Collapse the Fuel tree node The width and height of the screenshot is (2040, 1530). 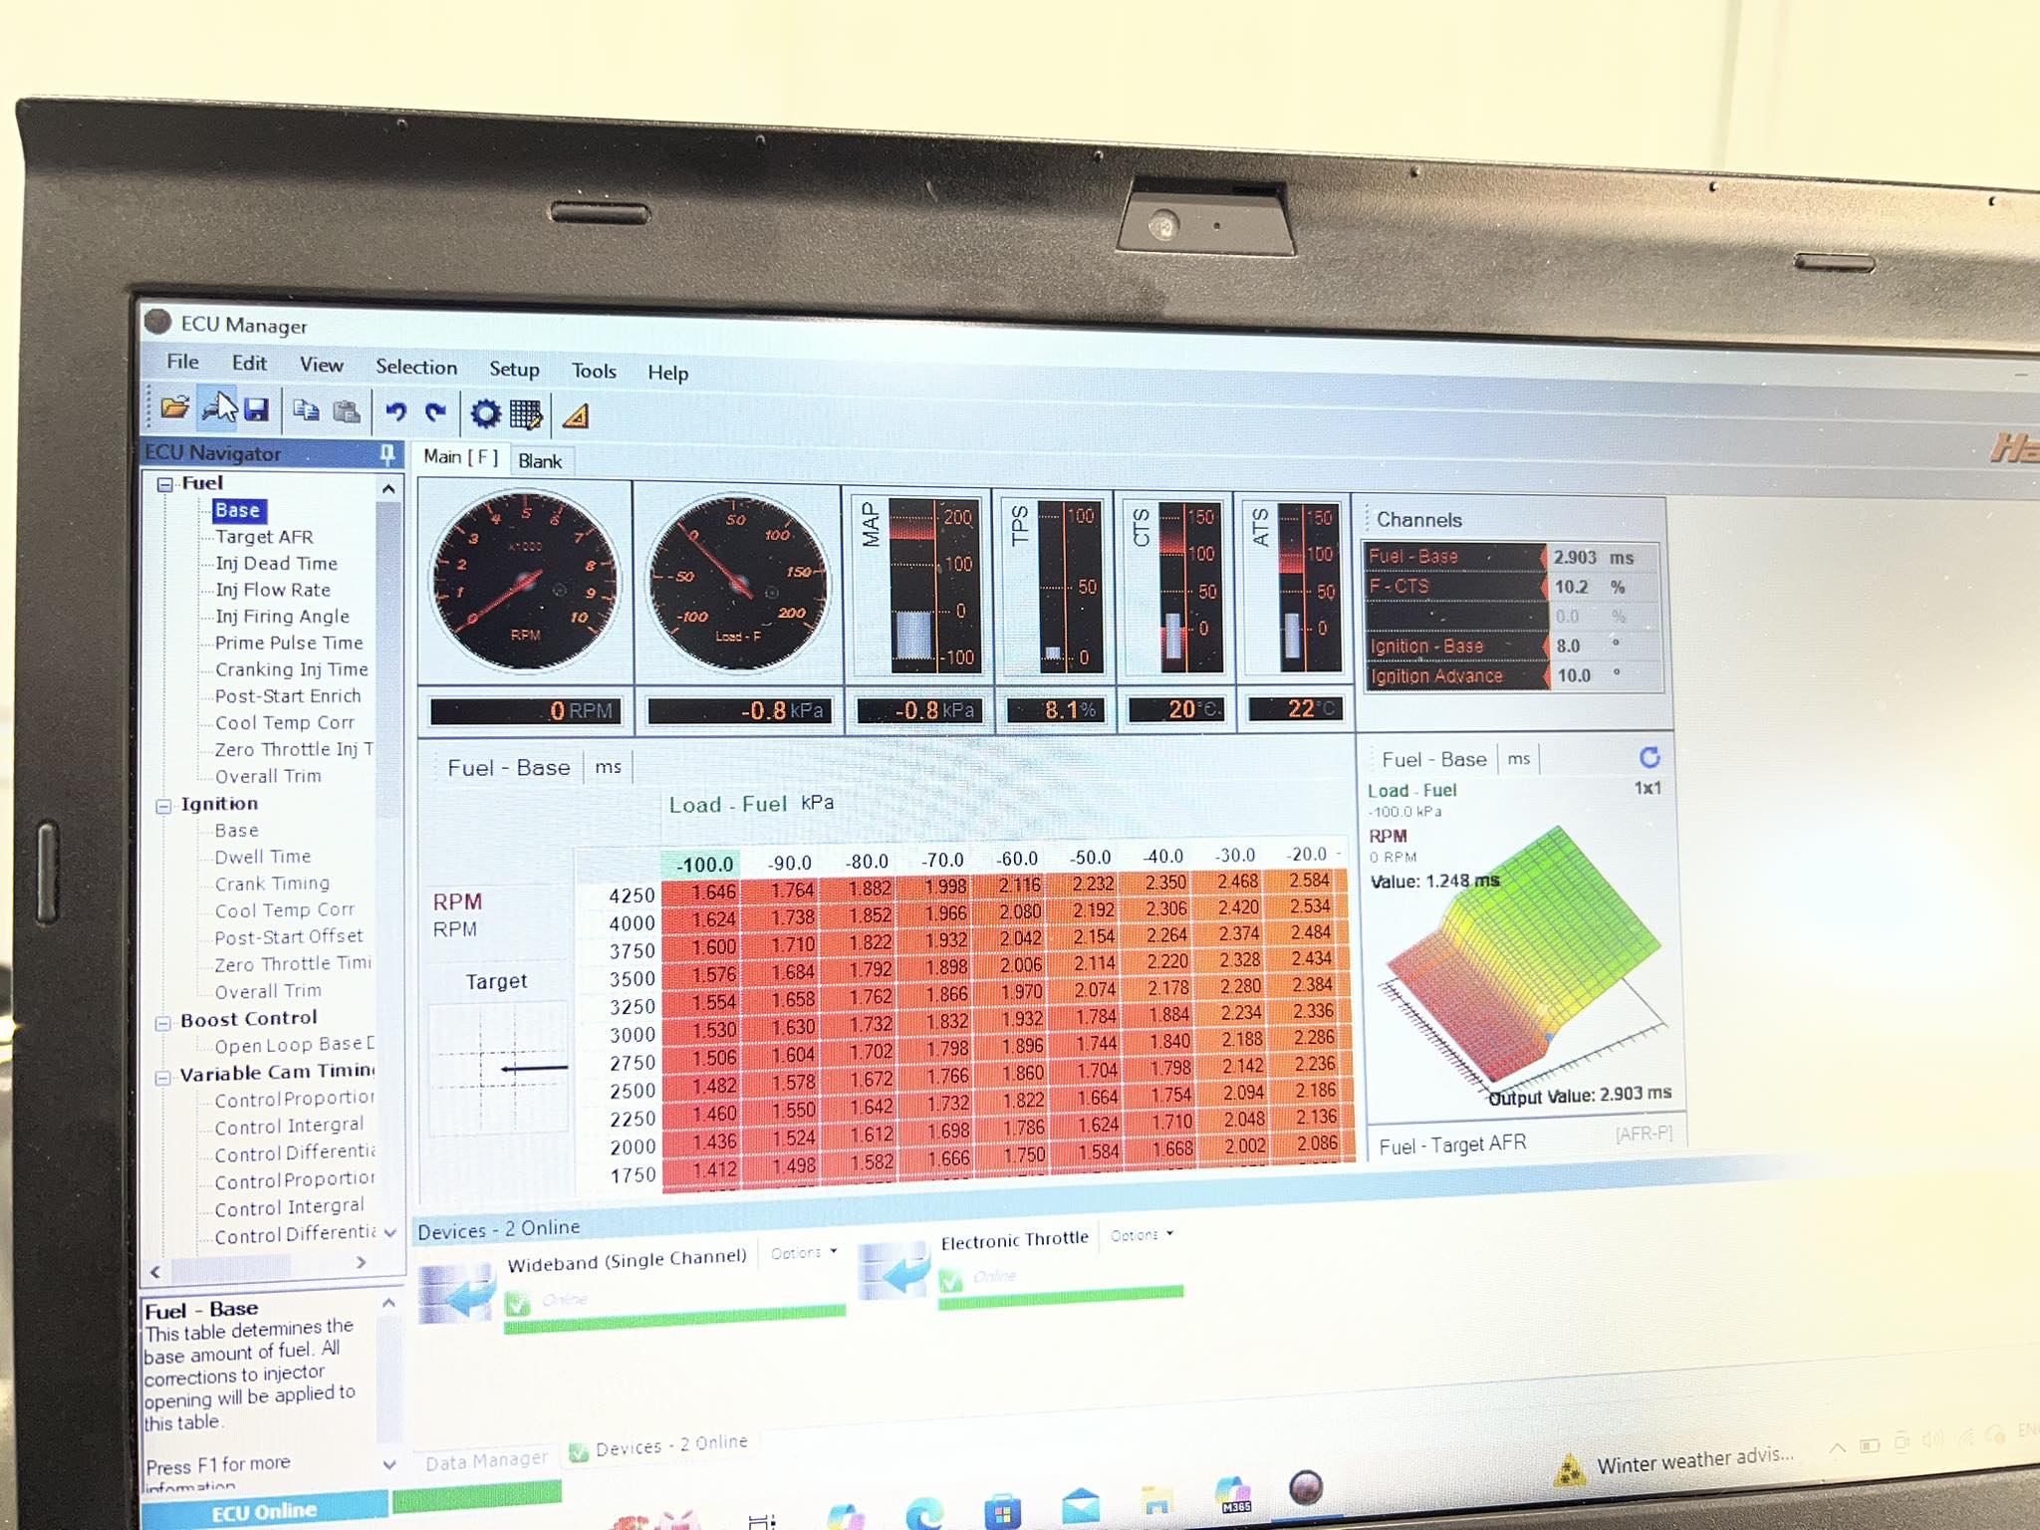(x=164, y=485)
